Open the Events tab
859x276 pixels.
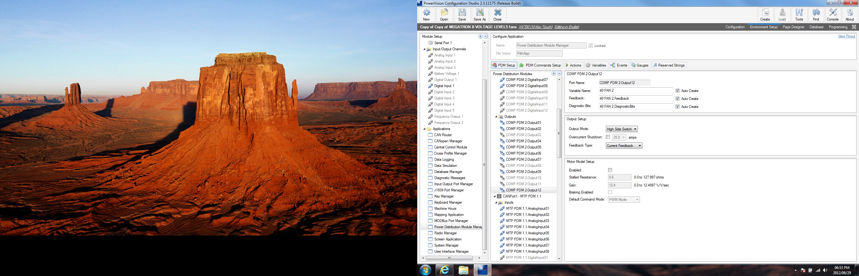pos(619,65)
